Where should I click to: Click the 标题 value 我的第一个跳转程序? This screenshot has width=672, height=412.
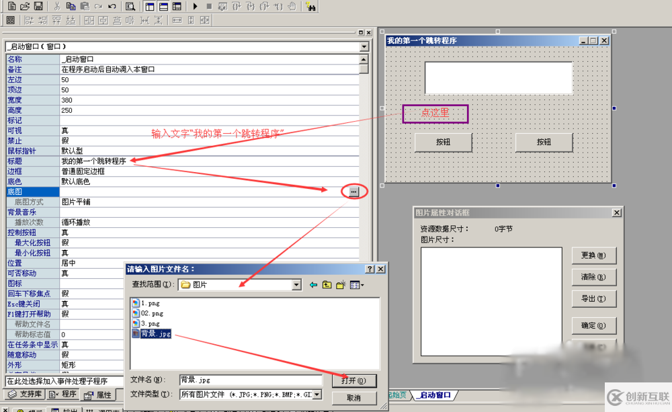coord(94,161)
